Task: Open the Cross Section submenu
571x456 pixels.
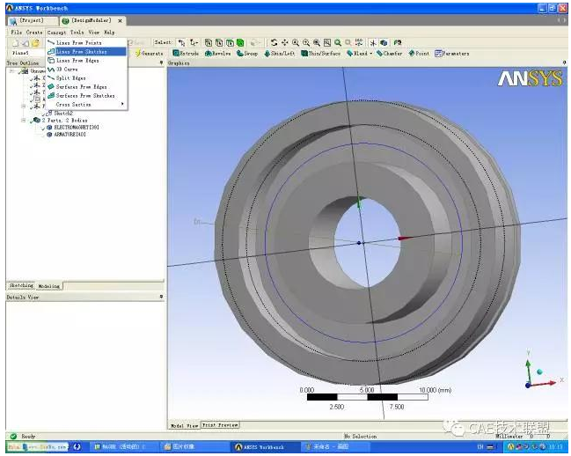Action: click(86, 105)
